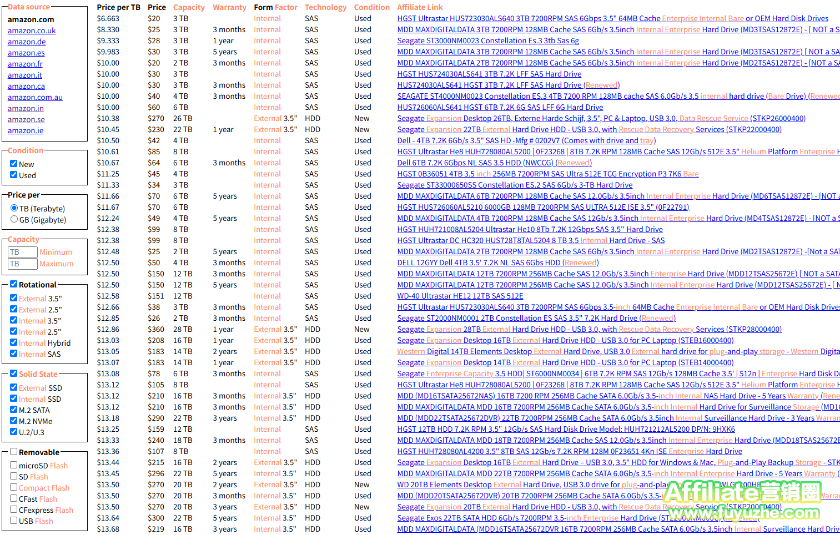Toggle the Solid State group checkbox

(x=13, y=374)
